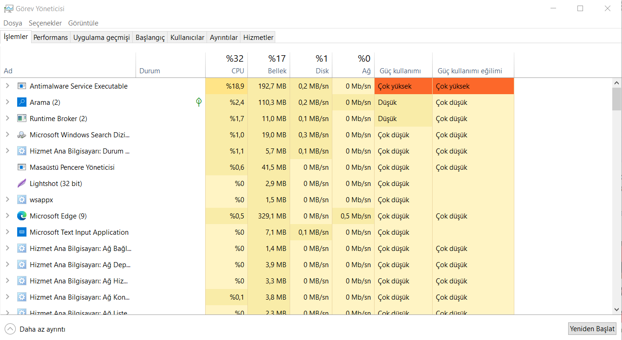Switch to the Uygulama geçmişi tab
Viewport: 622px width, 340px height.
tap(102, 38)
